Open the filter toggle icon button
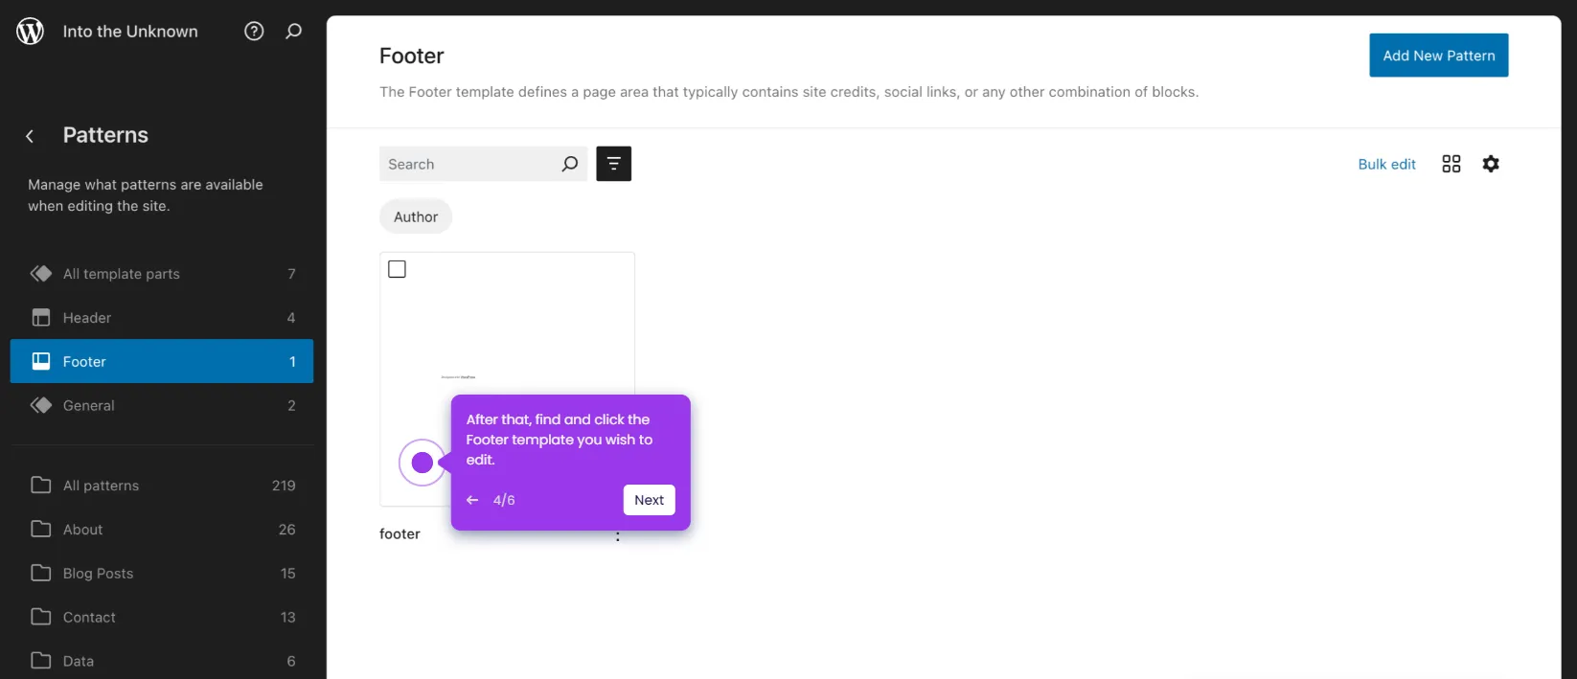 (614, 164)
